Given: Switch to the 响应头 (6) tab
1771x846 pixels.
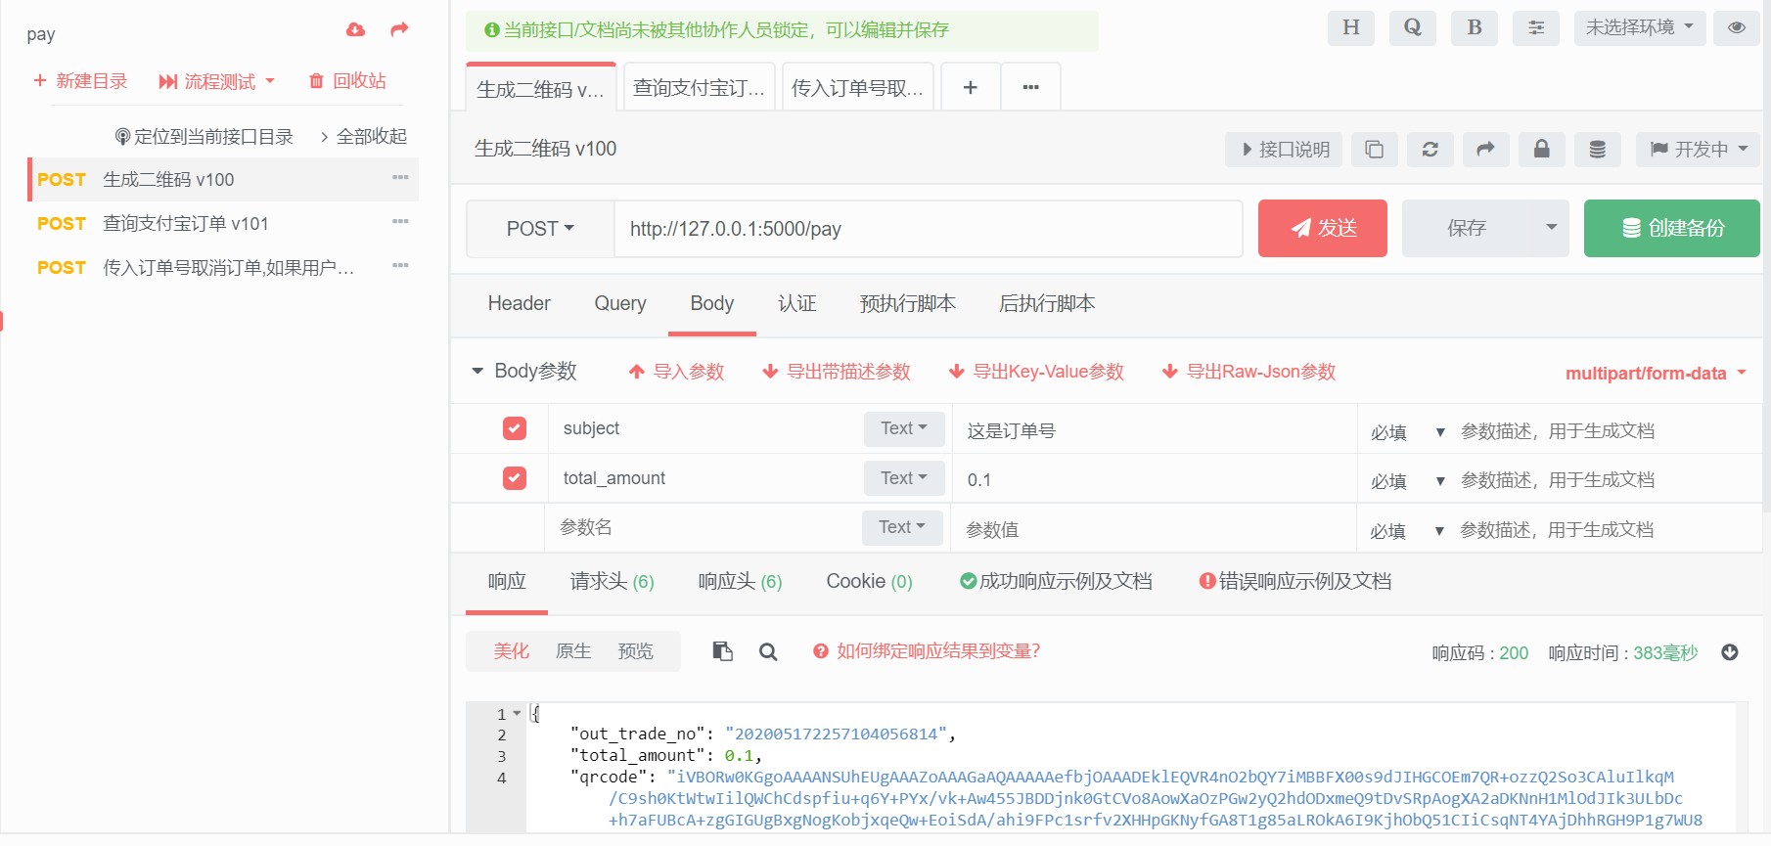Looking at the screenshot, I should (x=741, y=582).
